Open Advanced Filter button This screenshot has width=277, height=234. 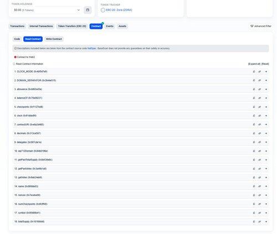[261, 26]
